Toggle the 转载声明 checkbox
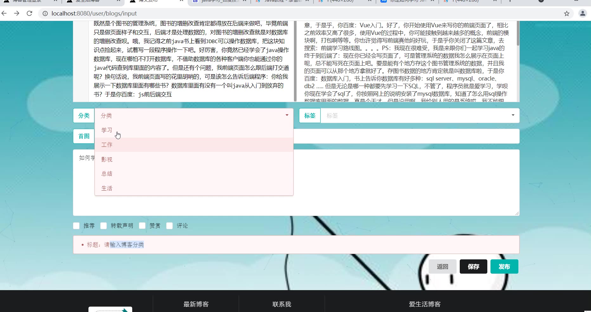 pyautogui.click(x=104, y=226)
